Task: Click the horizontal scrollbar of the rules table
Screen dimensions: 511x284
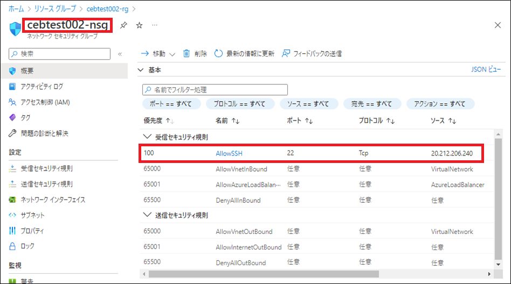Action: tap(264, 274)
